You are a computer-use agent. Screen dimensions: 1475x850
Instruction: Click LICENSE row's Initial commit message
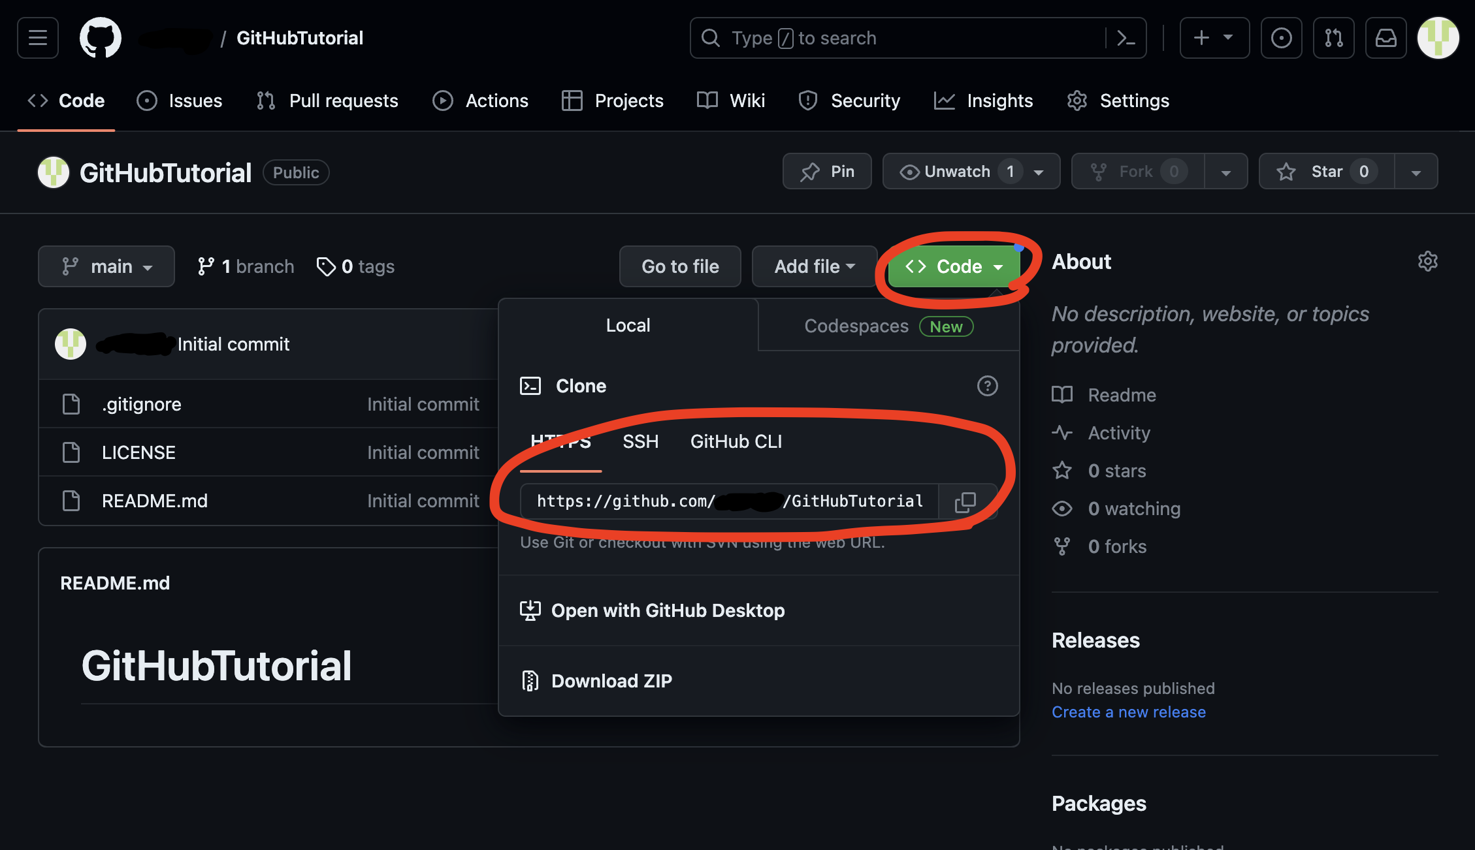[423, 452]
